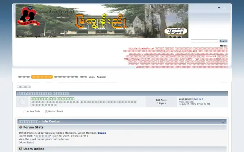Click the Redirect Board legend icon

(46, 111)
